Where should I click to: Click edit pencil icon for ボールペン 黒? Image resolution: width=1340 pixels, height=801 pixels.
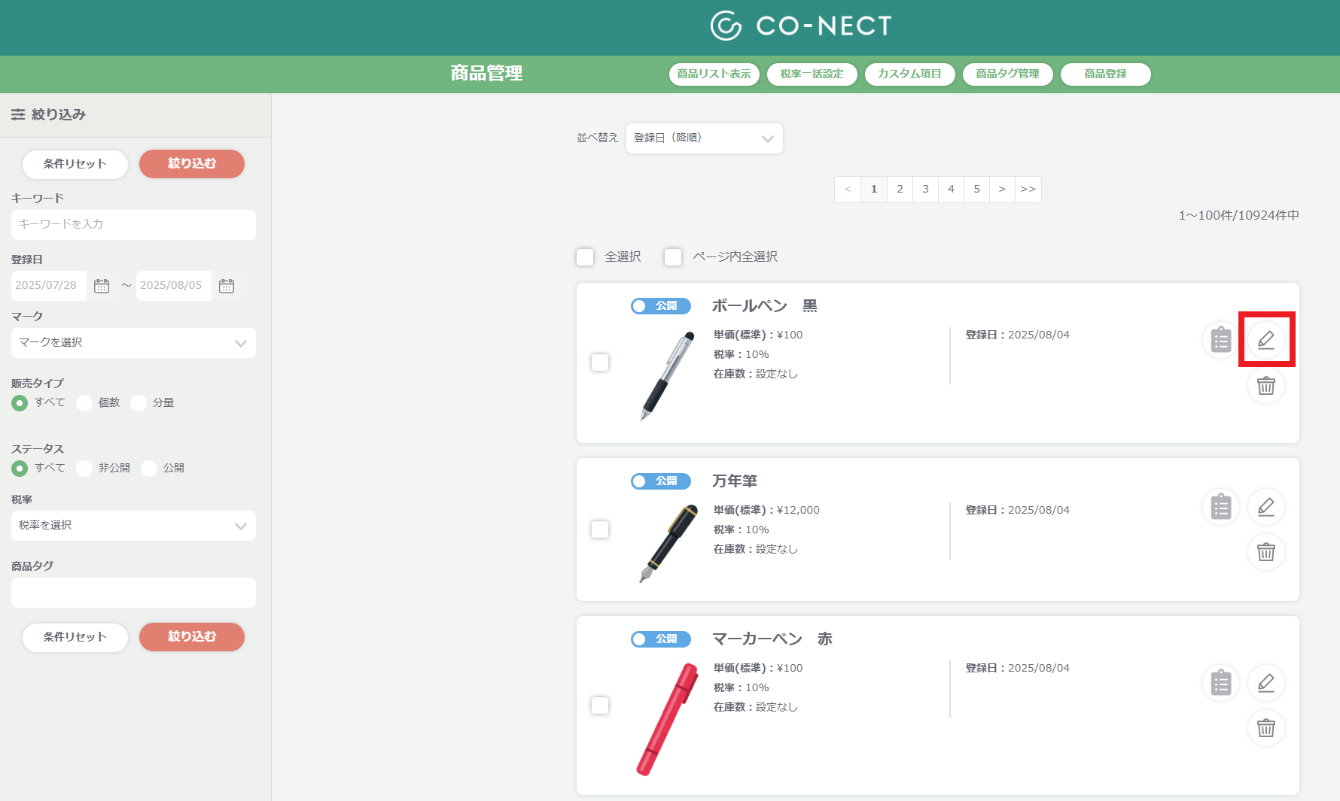1266,340
